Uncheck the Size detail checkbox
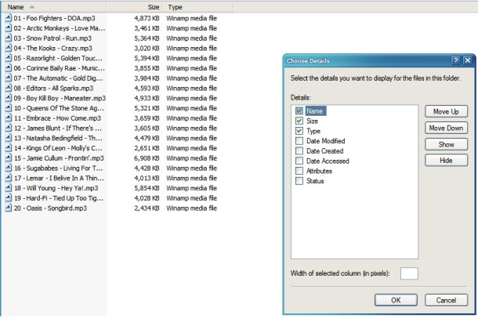 point(299,121)
